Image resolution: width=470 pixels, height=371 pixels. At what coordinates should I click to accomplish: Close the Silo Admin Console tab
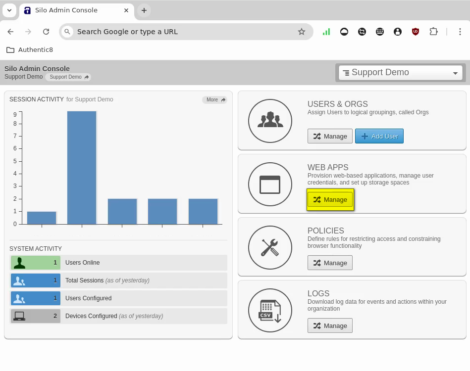click(126, 10)
